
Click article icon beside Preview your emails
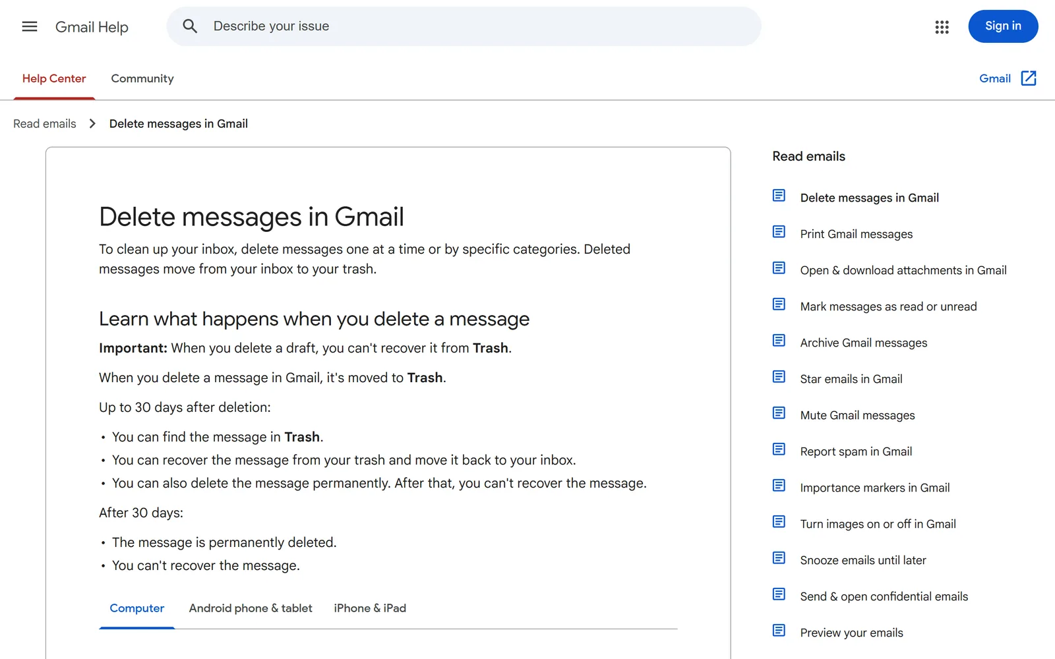779,631
